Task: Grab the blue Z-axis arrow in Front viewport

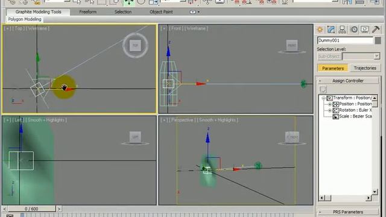Action: coord(168,52)
